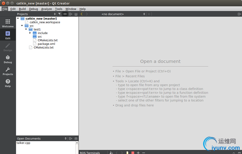242x154 pixels.
Task: Click the red stop square in ROS Terminals
Action: (x=133, y=152)
